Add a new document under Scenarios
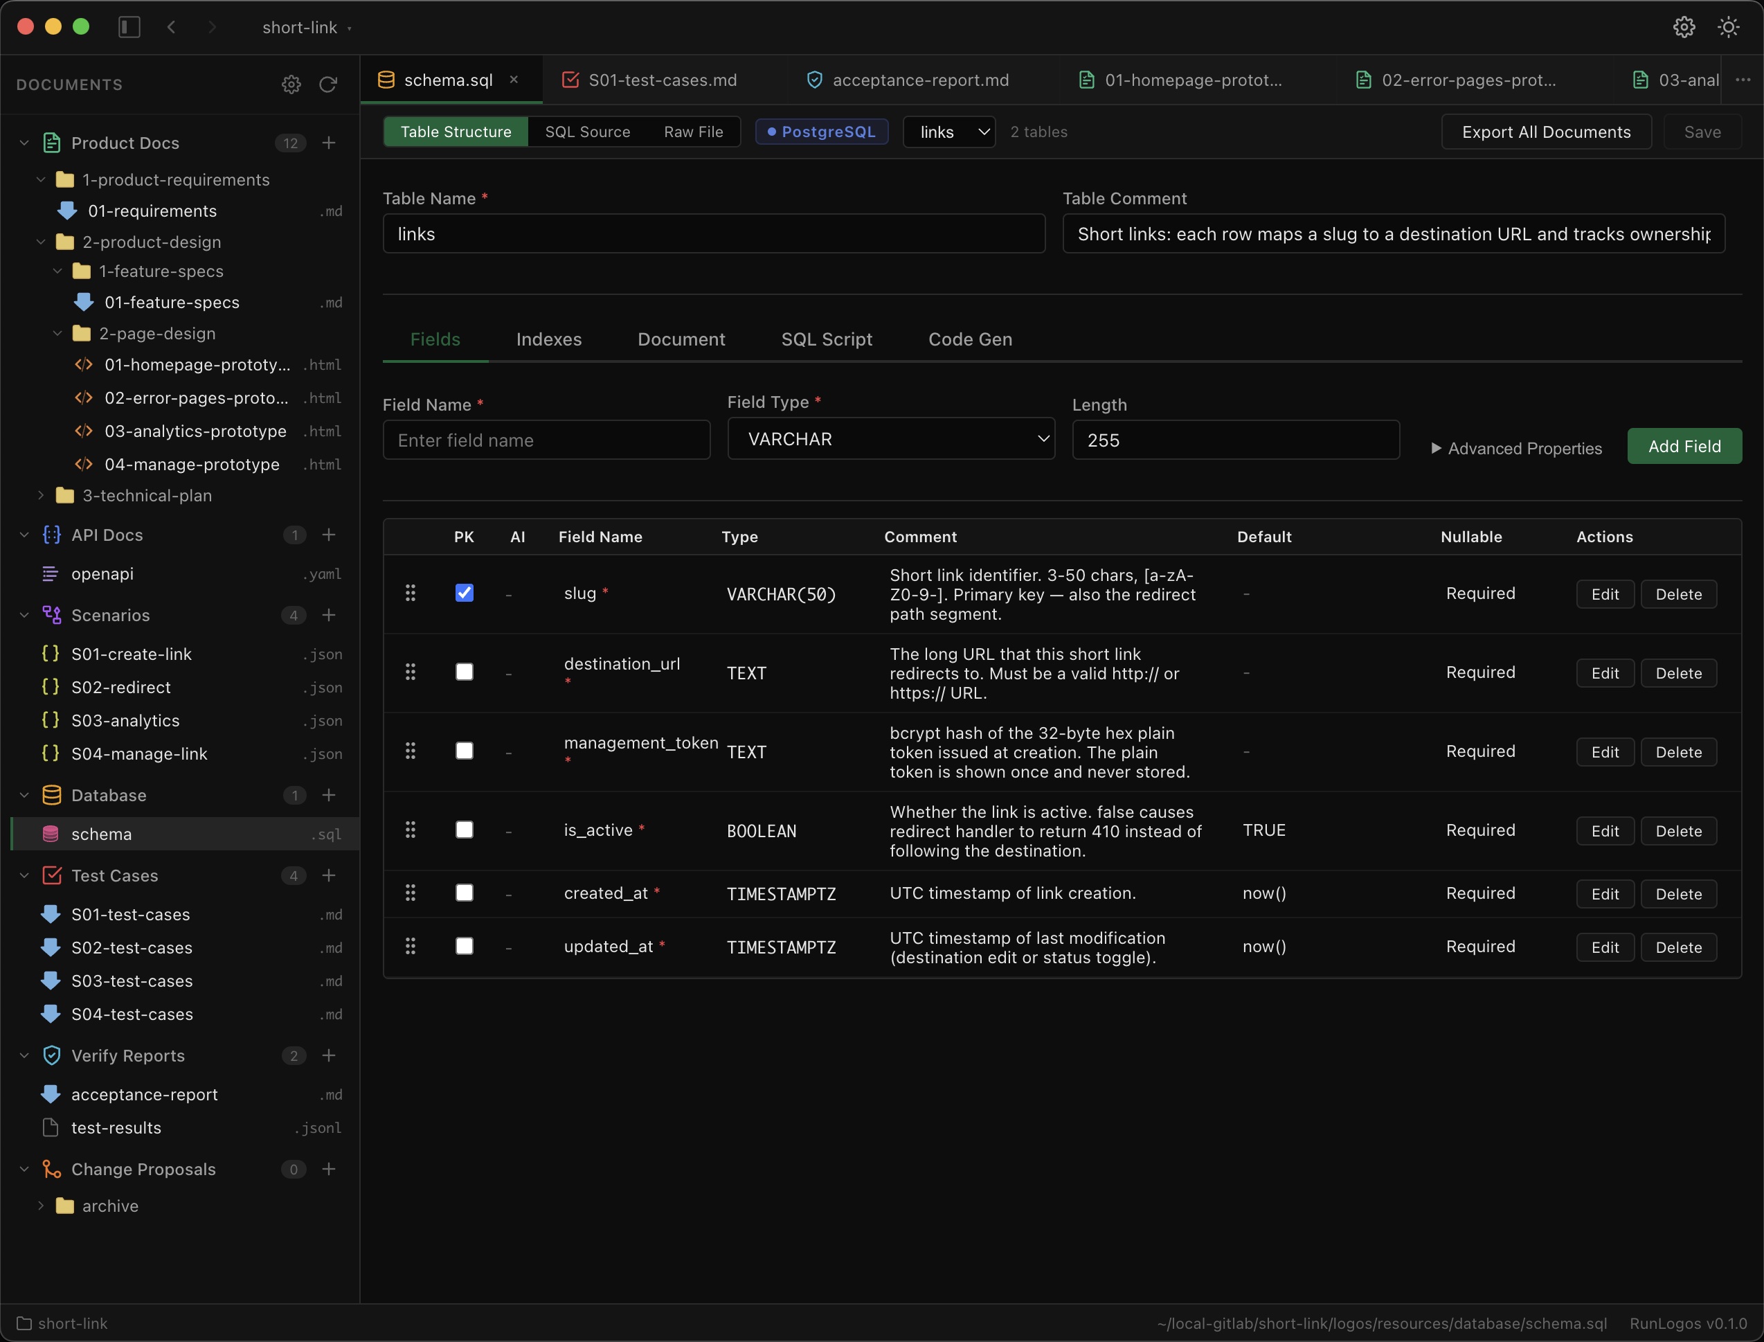 [x=330, y=615]
